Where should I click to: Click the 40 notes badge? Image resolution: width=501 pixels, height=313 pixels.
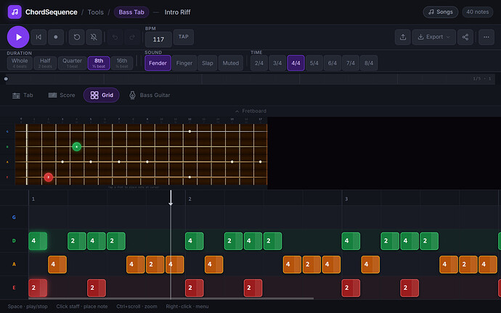point(477,12)
